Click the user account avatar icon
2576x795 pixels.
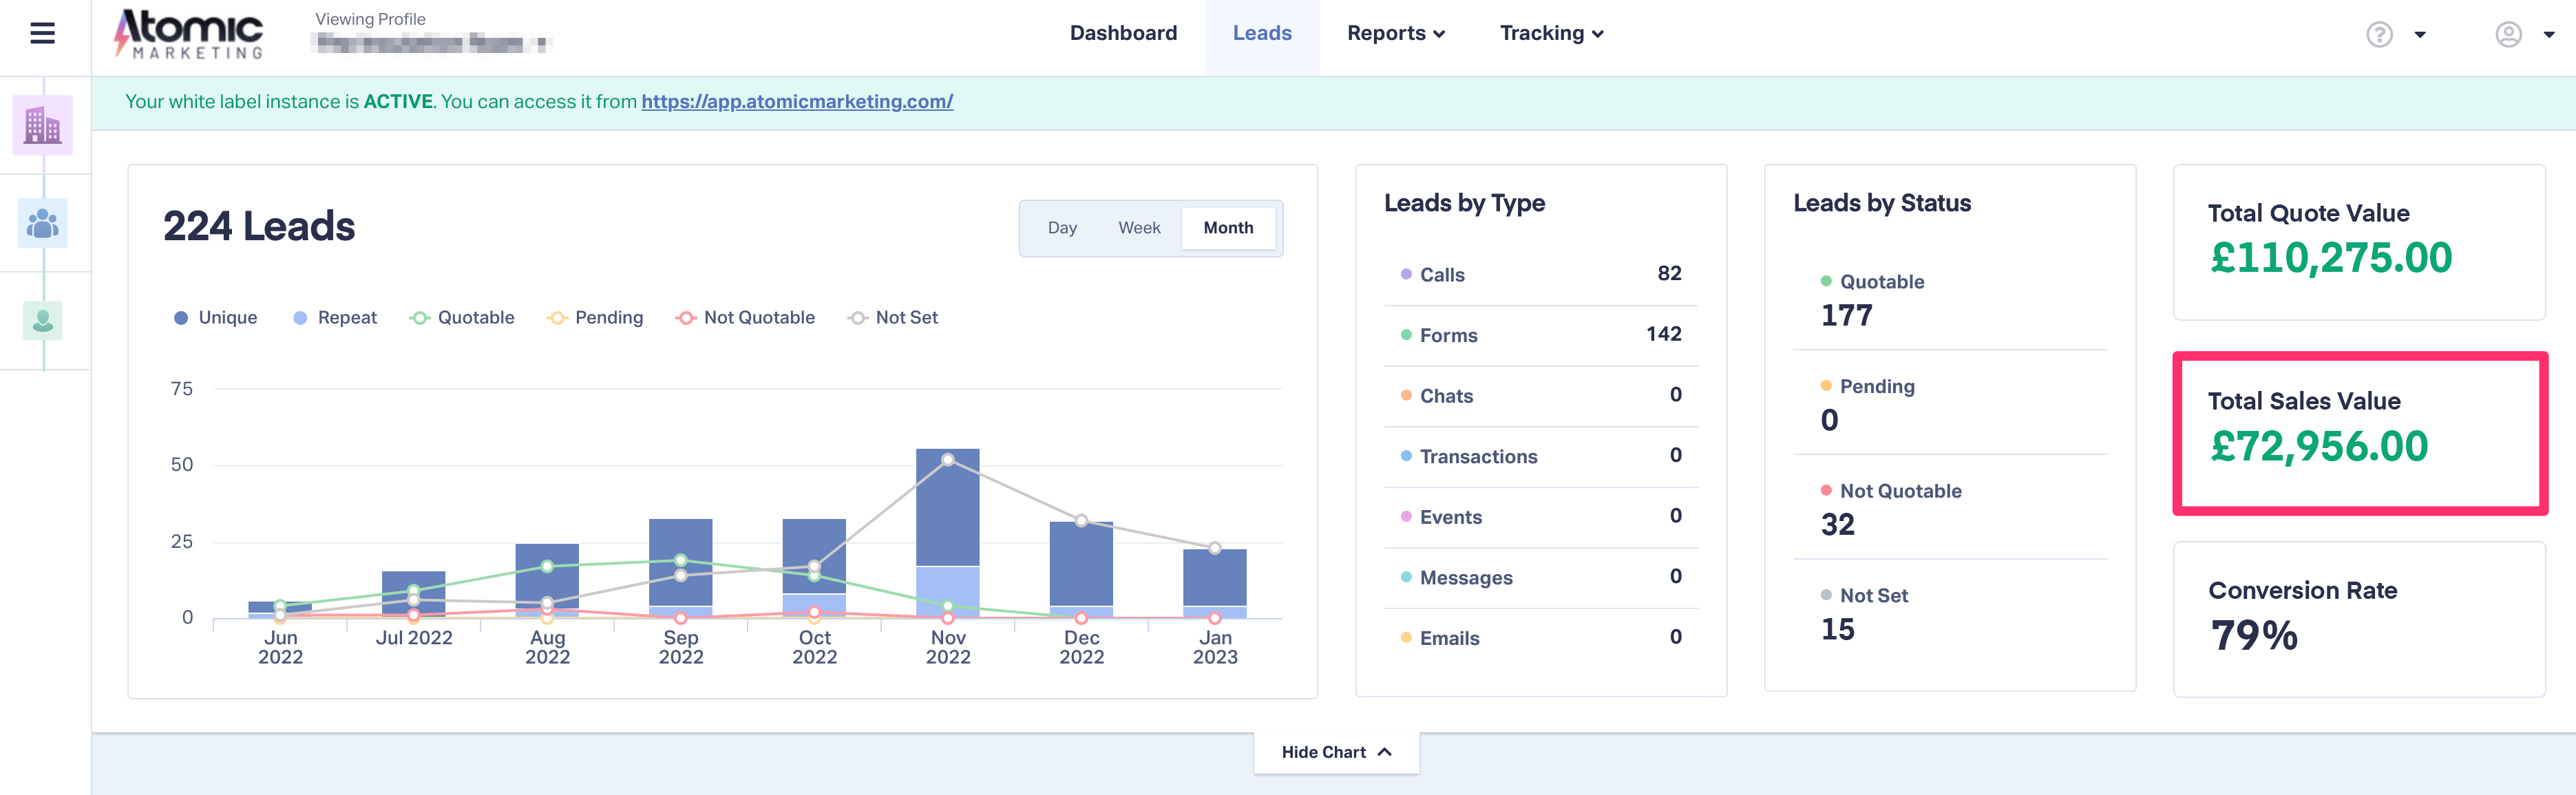(x=2508, y=35)
